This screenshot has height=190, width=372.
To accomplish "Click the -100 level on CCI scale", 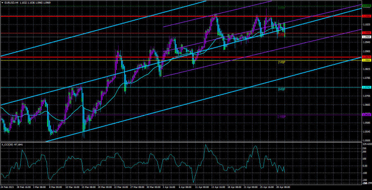I will pos(365,173).
